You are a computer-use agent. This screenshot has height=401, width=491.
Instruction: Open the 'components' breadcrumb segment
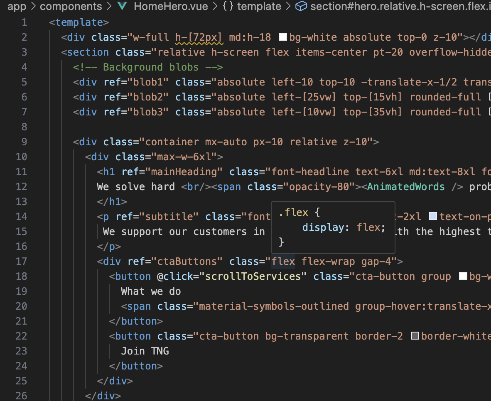[71, 6]
